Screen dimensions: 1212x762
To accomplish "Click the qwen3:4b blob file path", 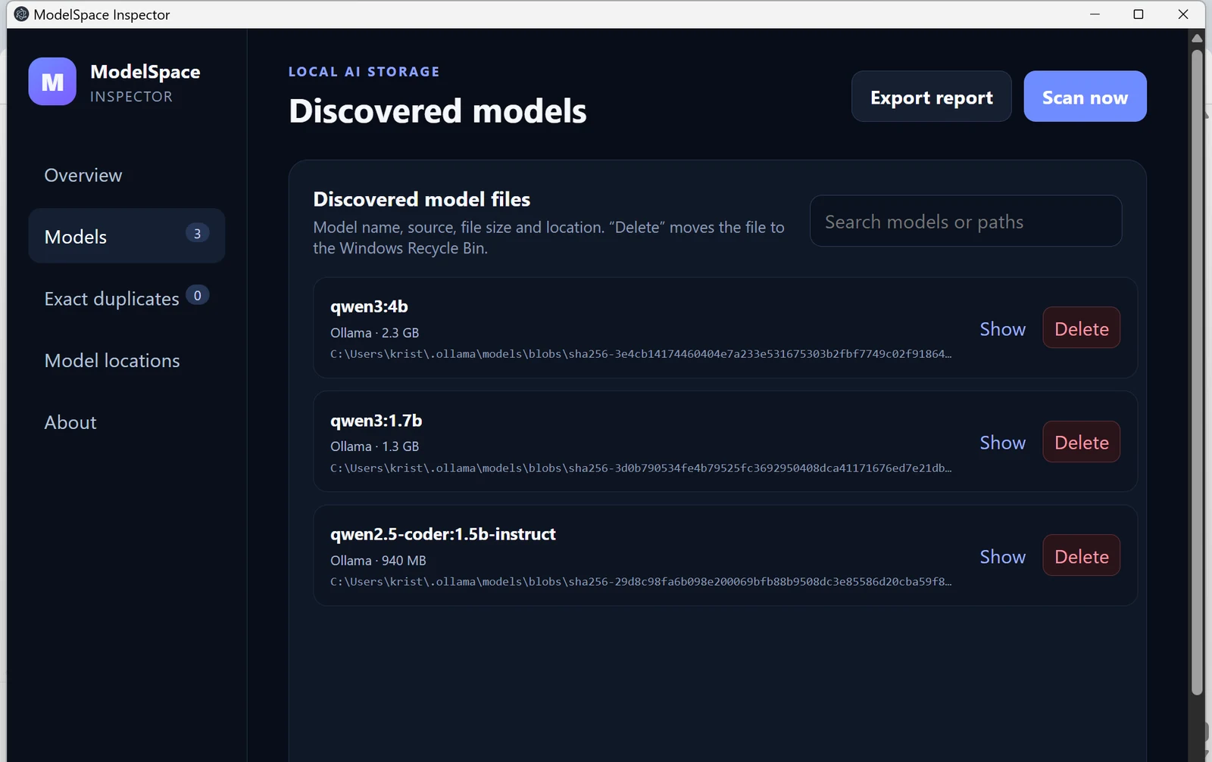I will click(641, 354).
